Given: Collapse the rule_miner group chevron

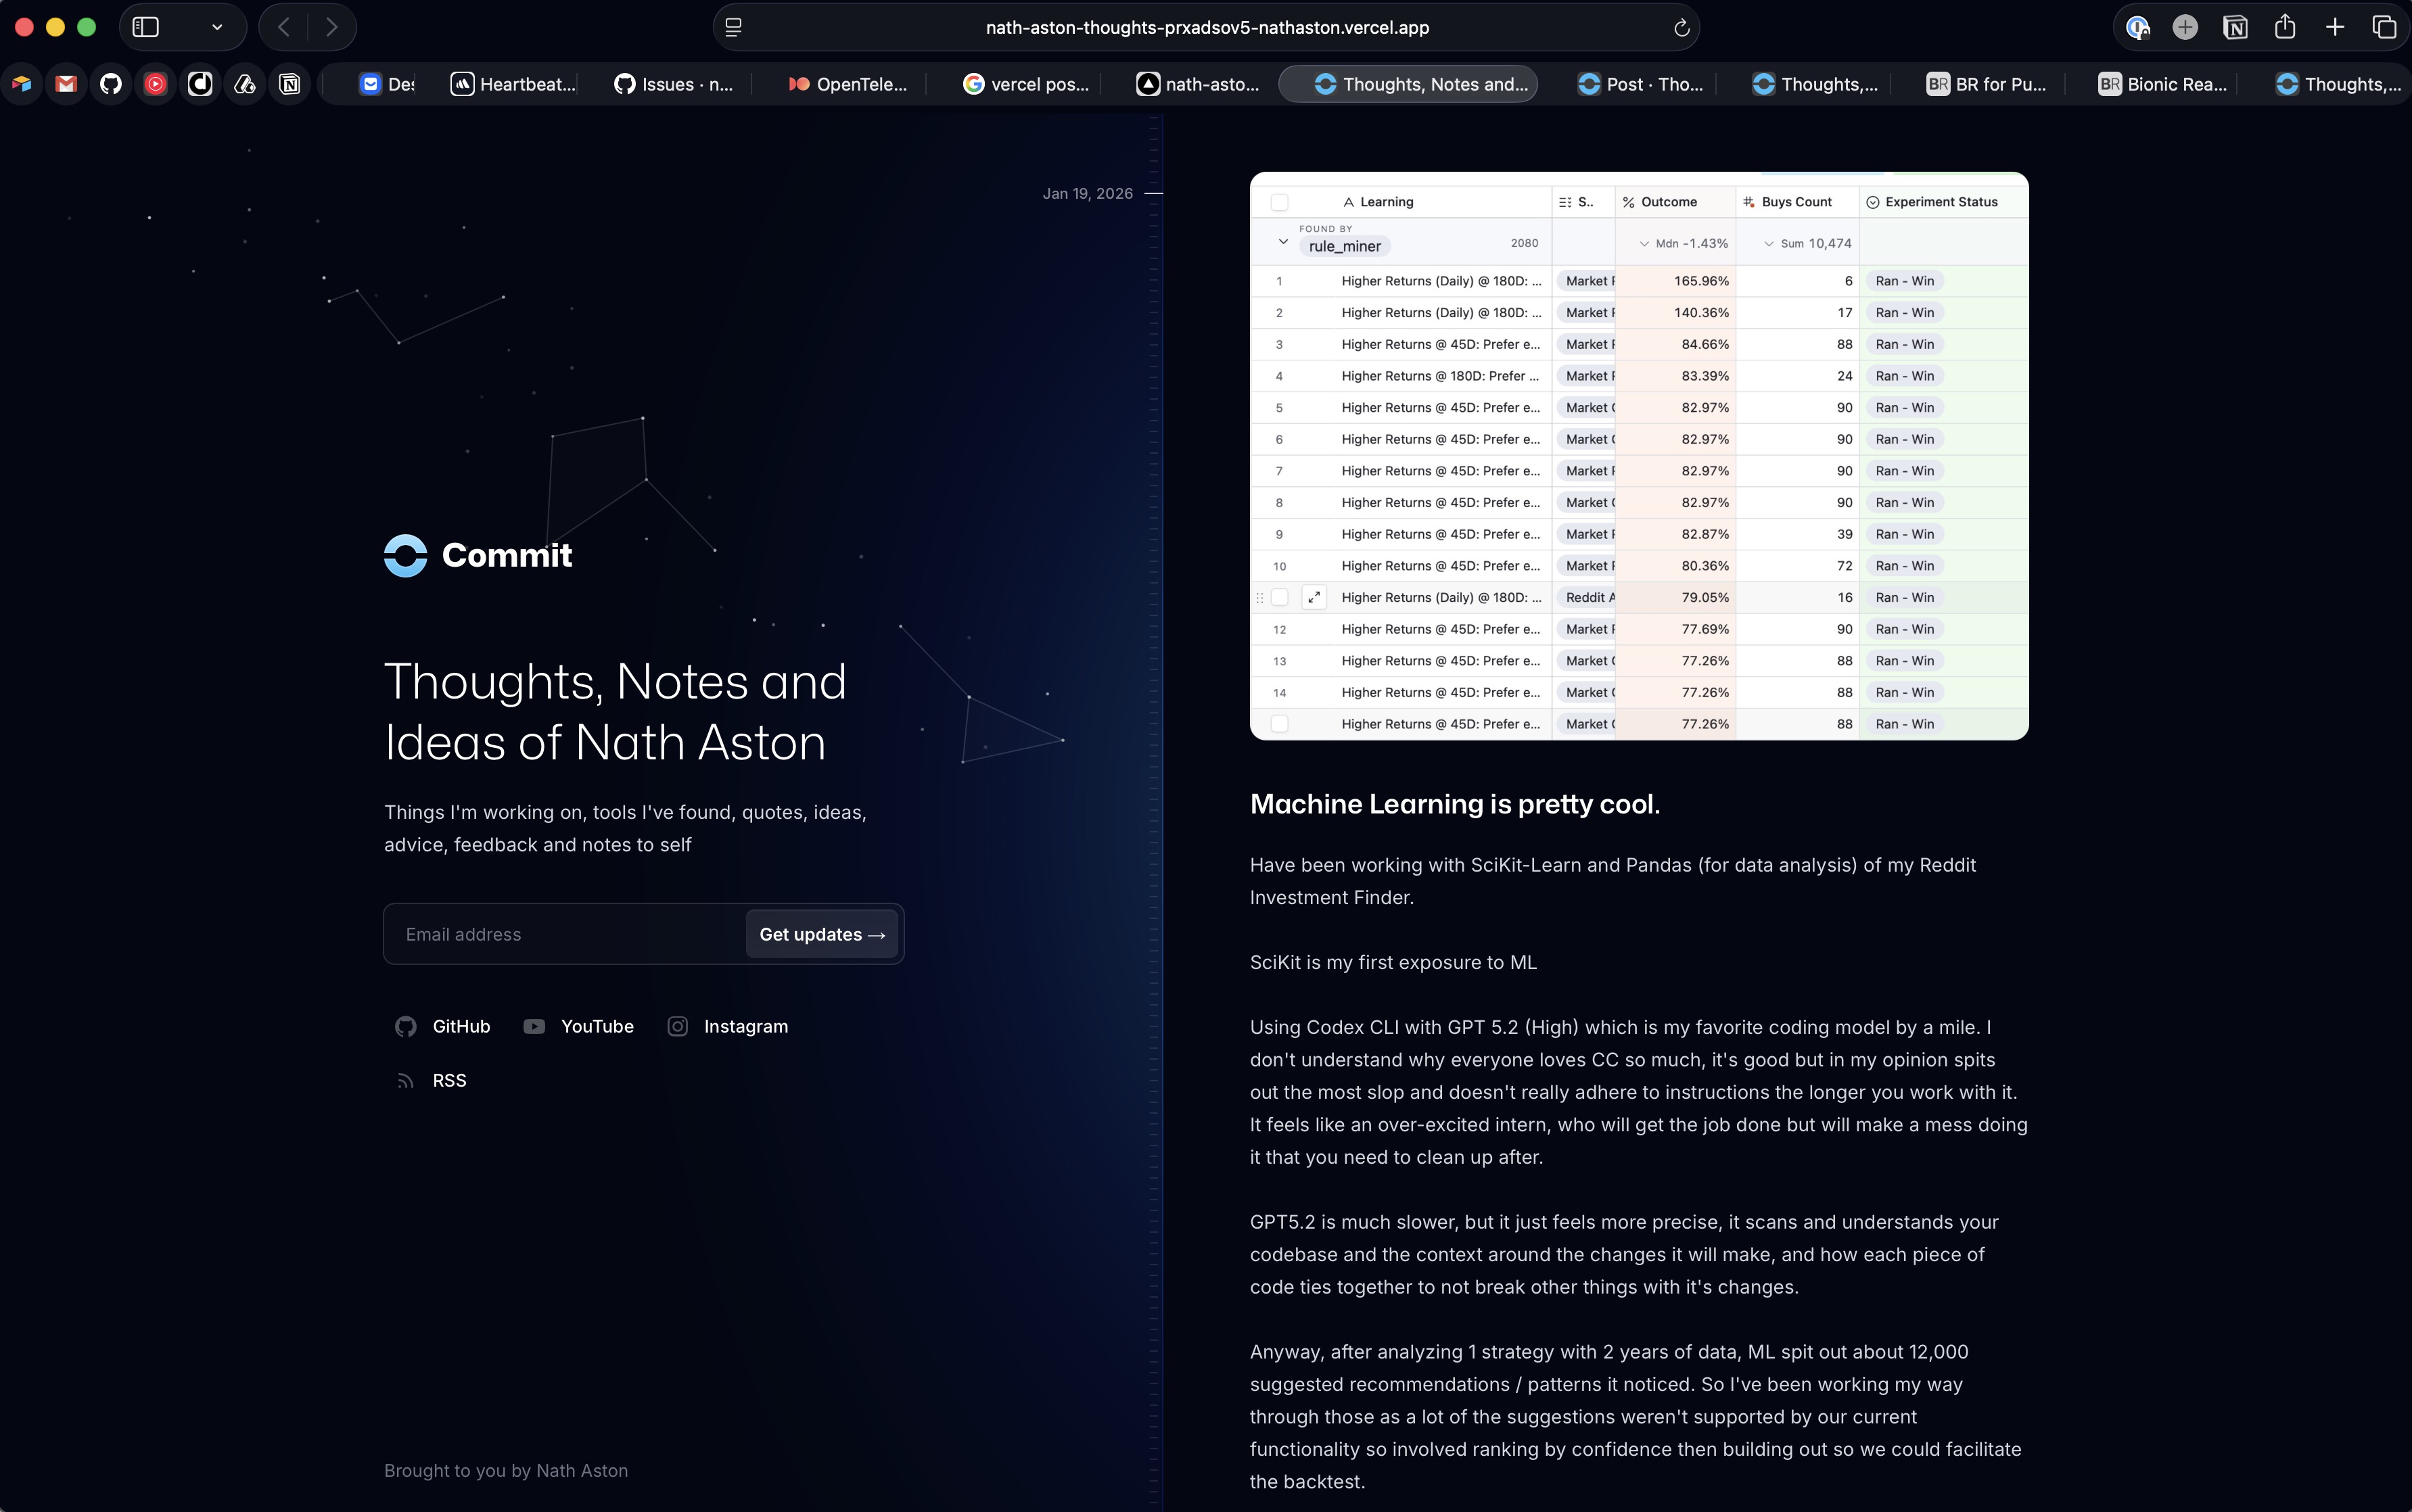Looking at the screenshot, I should tap(1283, 242).
